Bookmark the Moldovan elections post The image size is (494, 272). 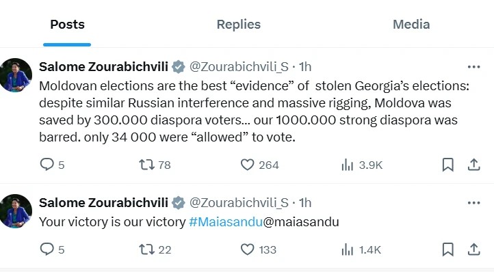pos(448,165)
